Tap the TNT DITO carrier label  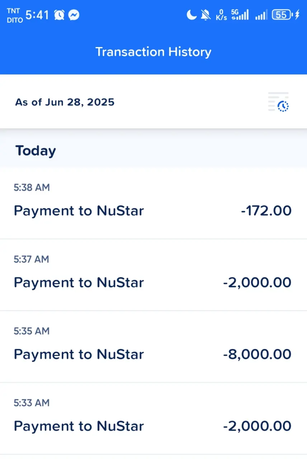coord(15,15)
